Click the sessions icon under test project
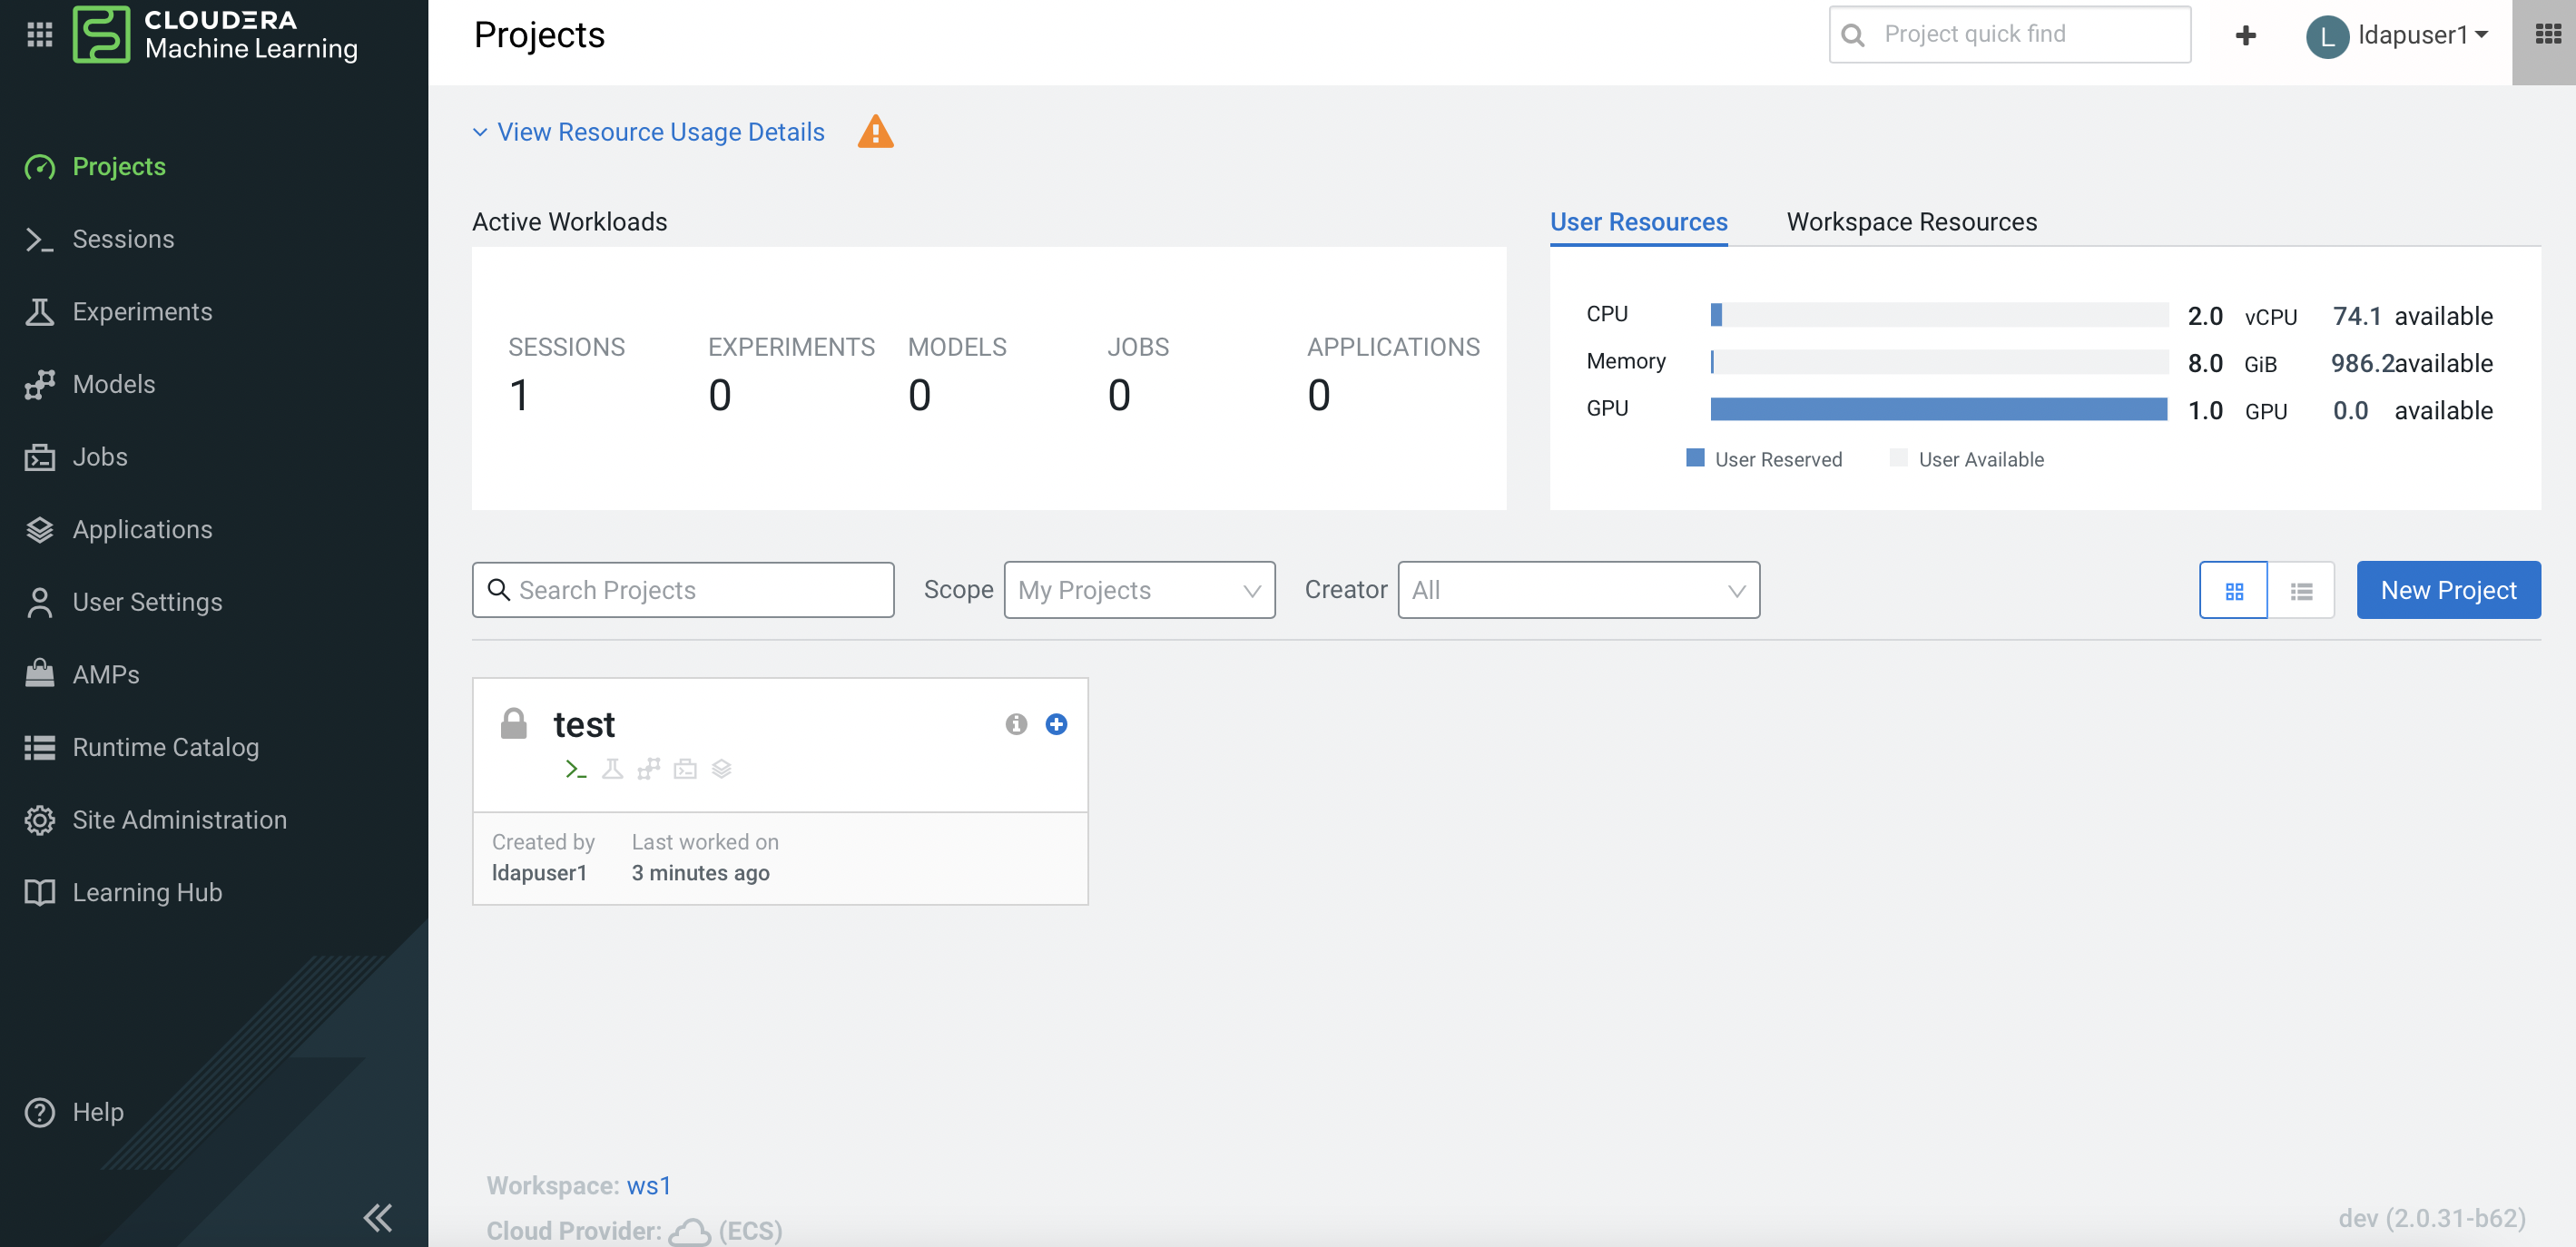Image resolution: width=2576 pixels, height=1247 pixels. point(575,769)
